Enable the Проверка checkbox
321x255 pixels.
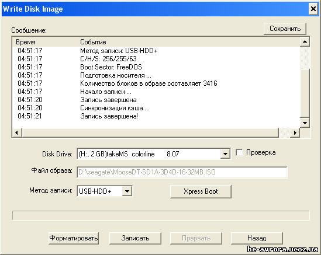[239, 153]
